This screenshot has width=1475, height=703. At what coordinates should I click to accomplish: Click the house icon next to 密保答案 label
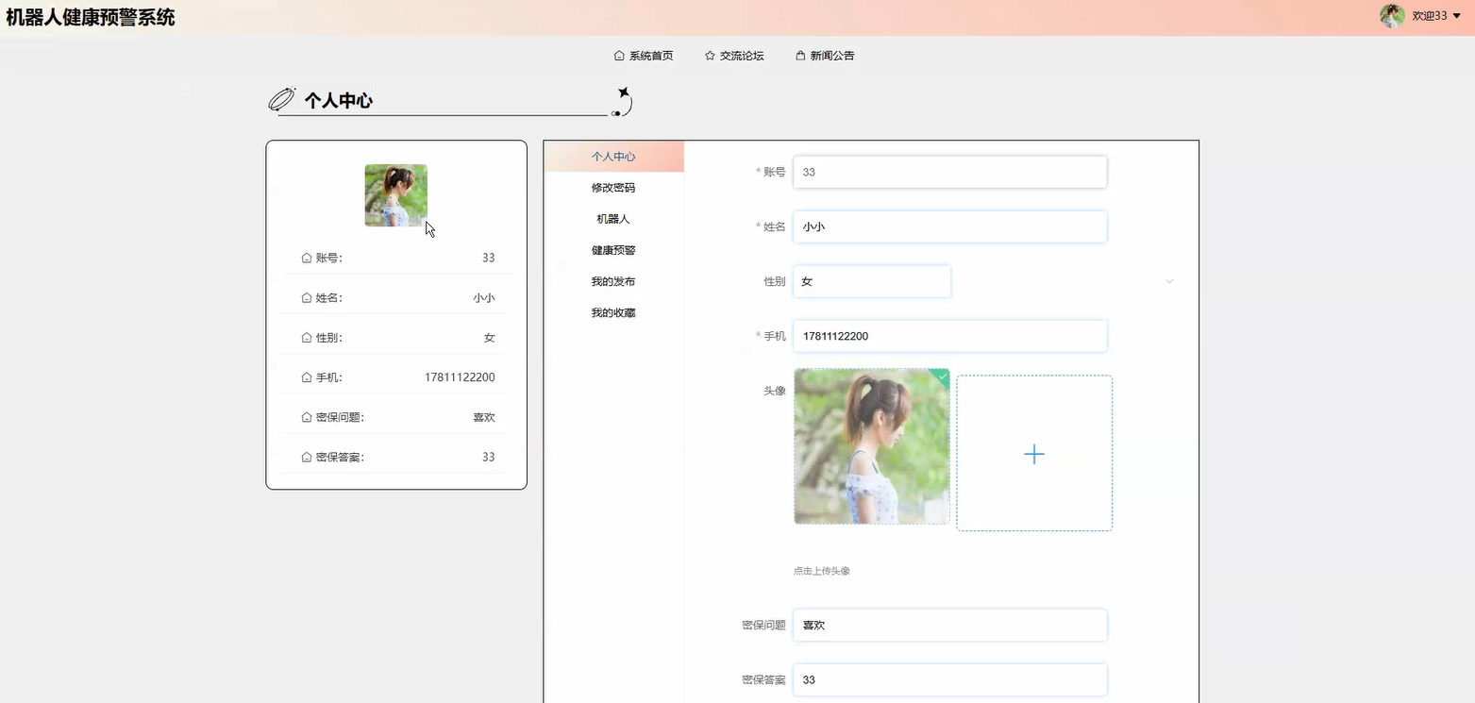click(x=306, y=457)
